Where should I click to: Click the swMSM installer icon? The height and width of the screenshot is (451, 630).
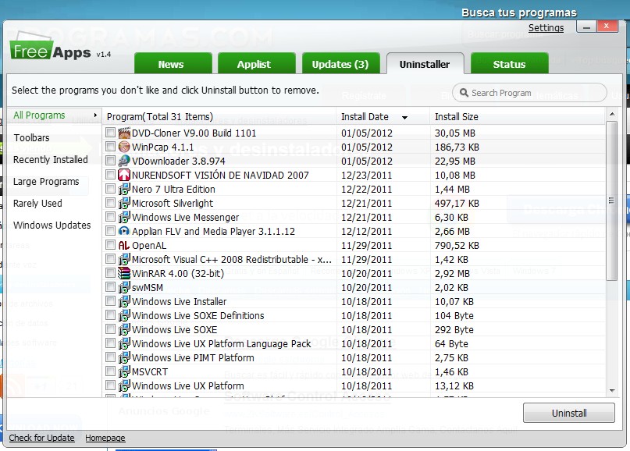tap(124, 288)
